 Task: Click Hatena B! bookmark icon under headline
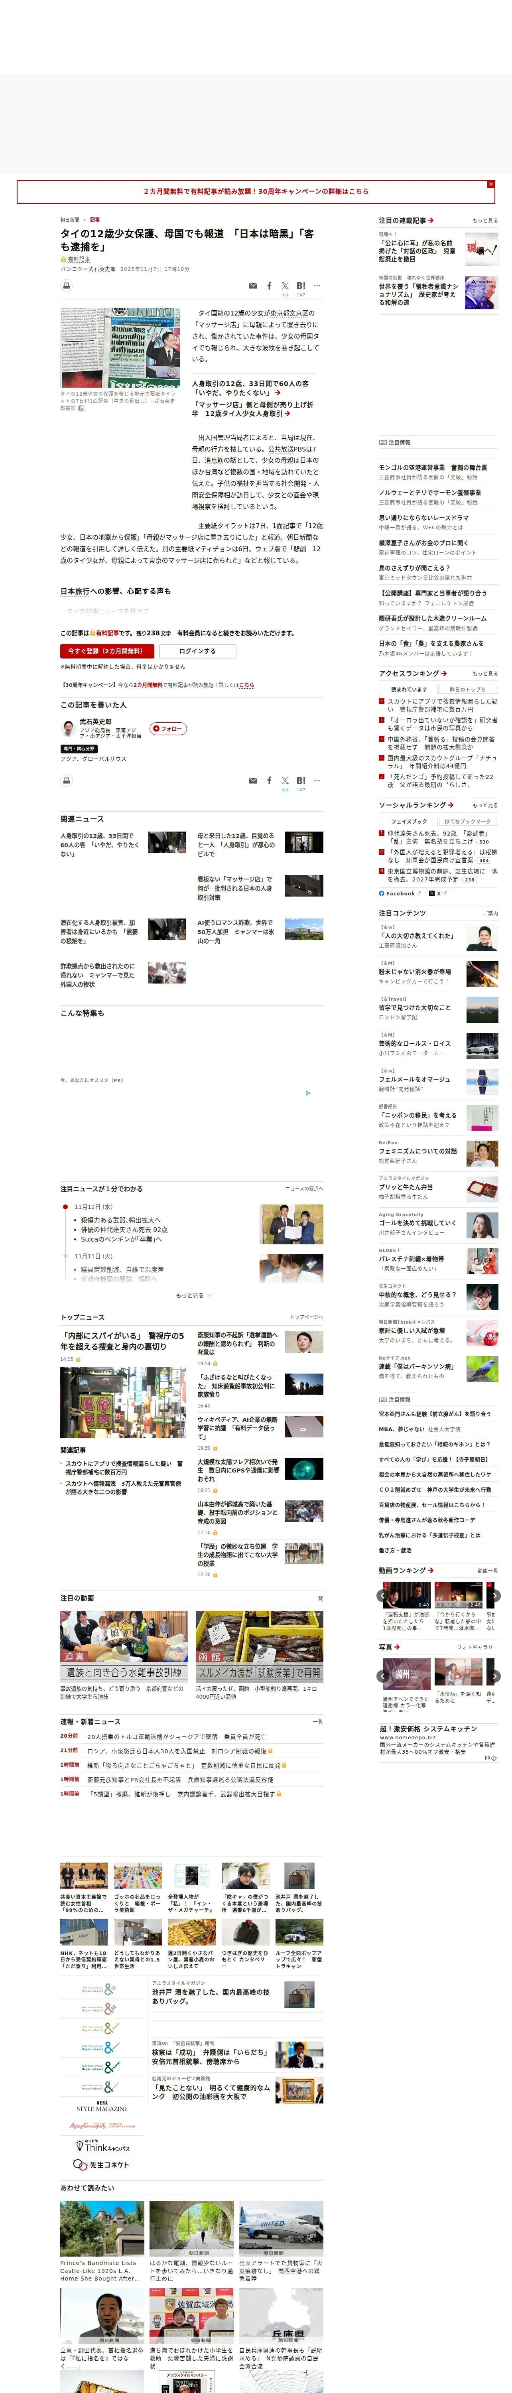(301, 286)
